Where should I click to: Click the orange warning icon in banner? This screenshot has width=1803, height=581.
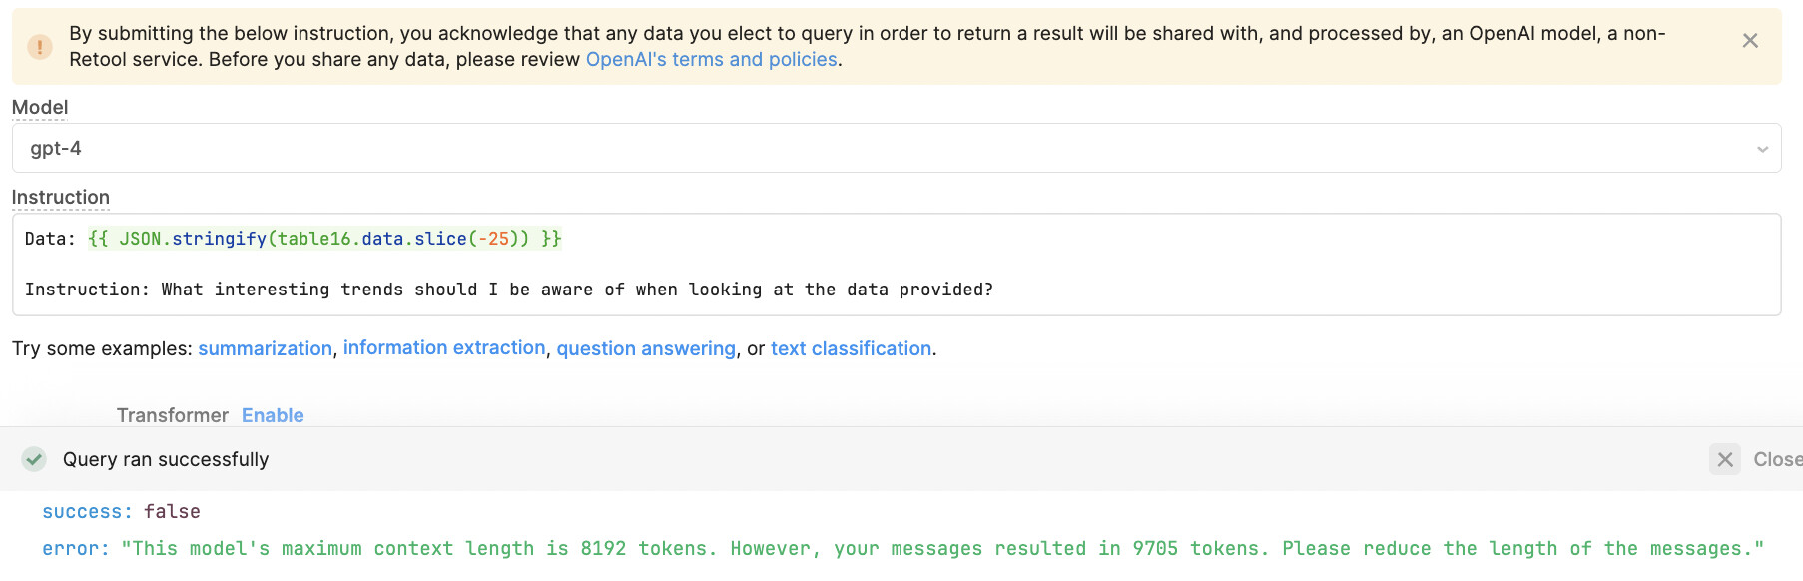[40, 47]
